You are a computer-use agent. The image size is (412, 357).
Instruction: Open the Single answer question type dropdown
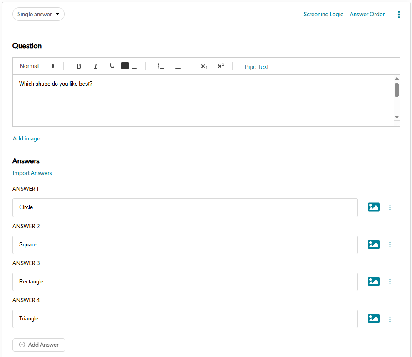click(x=38, y=14)
